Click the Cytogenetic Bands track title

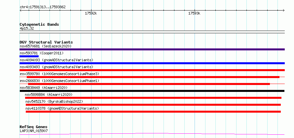(39, 24)
